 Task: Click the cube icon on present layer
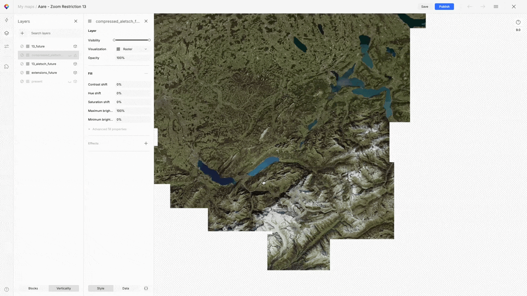click(75, 81)
